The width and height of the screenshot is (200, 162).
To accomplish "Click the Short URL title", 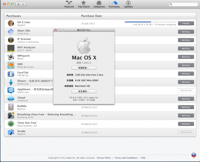I will [x=24, y=31].
